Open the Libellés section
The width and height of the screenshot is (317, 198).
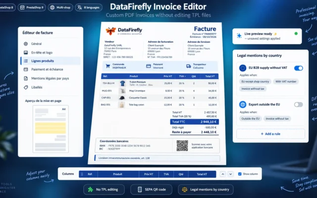tap(51, 87)
